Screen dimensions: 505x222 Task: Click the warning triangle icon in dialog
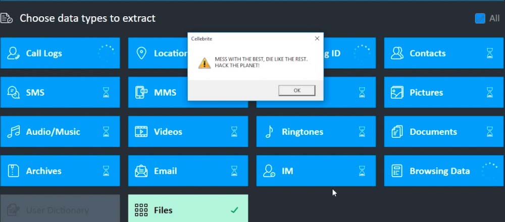(x=205, y=63)
